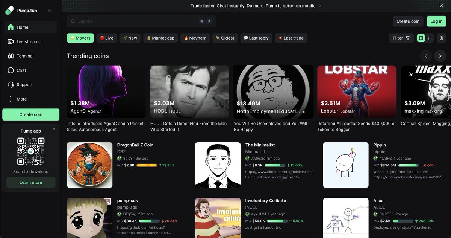Click DragonBall Z Coin bonding progress bar
451x238 pixels.
click(147, 165)
